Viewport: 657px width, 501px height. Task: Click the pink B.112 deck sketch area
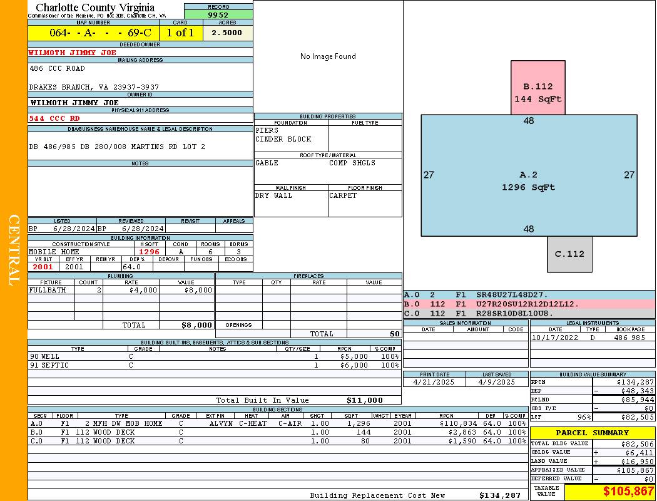pos(537,88)
